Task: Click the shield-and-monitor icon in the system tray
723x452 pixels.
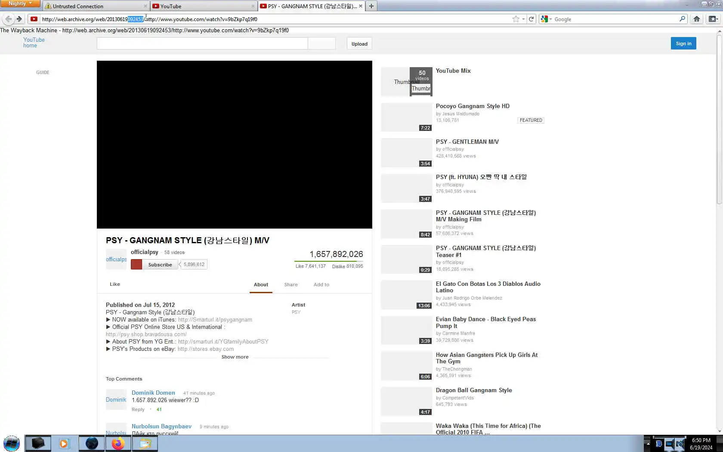Action: 658,444
